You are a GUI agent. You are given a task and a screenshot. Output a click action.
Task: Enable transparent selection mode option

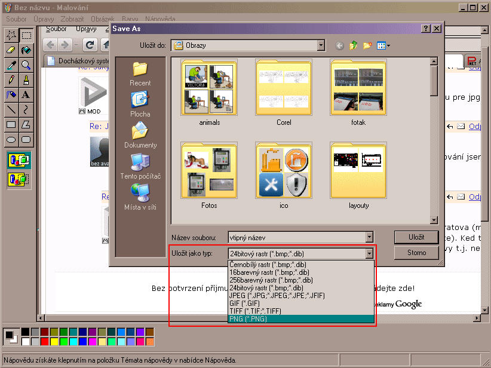19,178
